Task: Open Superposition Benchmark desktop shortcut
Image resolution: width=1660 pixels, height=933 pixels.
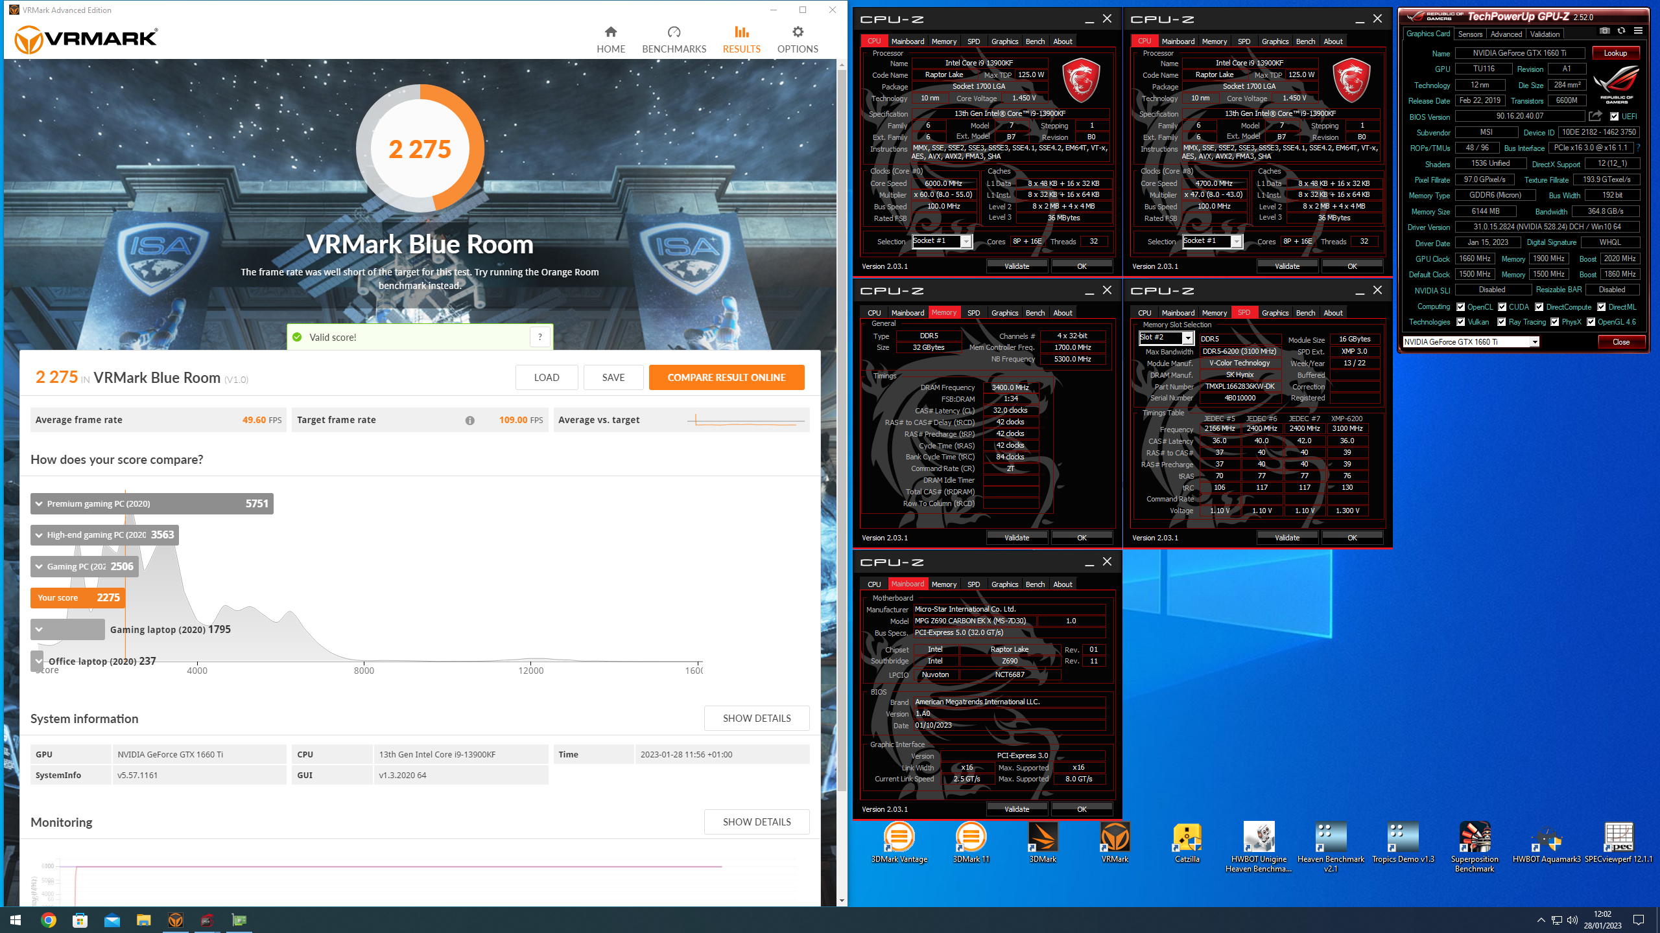Action: tap(1475, 847)
